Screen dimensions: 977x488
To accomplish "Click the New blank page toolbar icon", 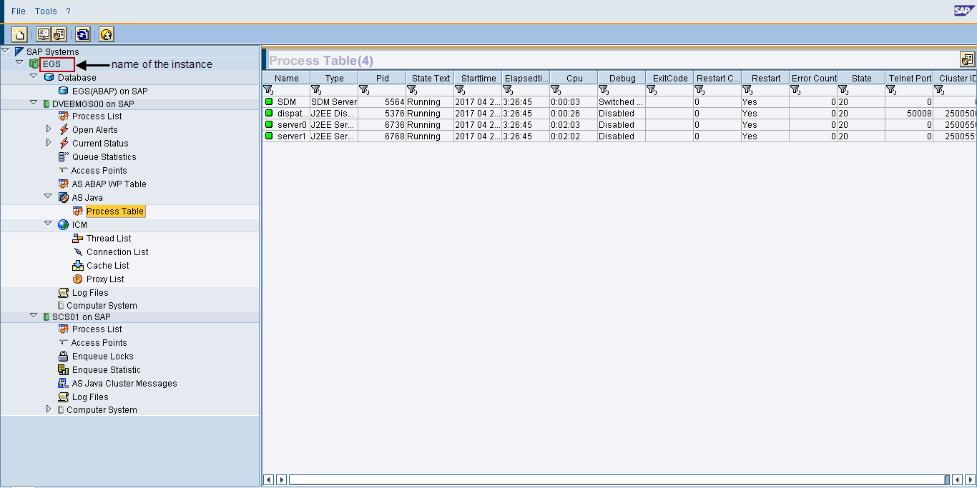I will click(x=19, y=34).
